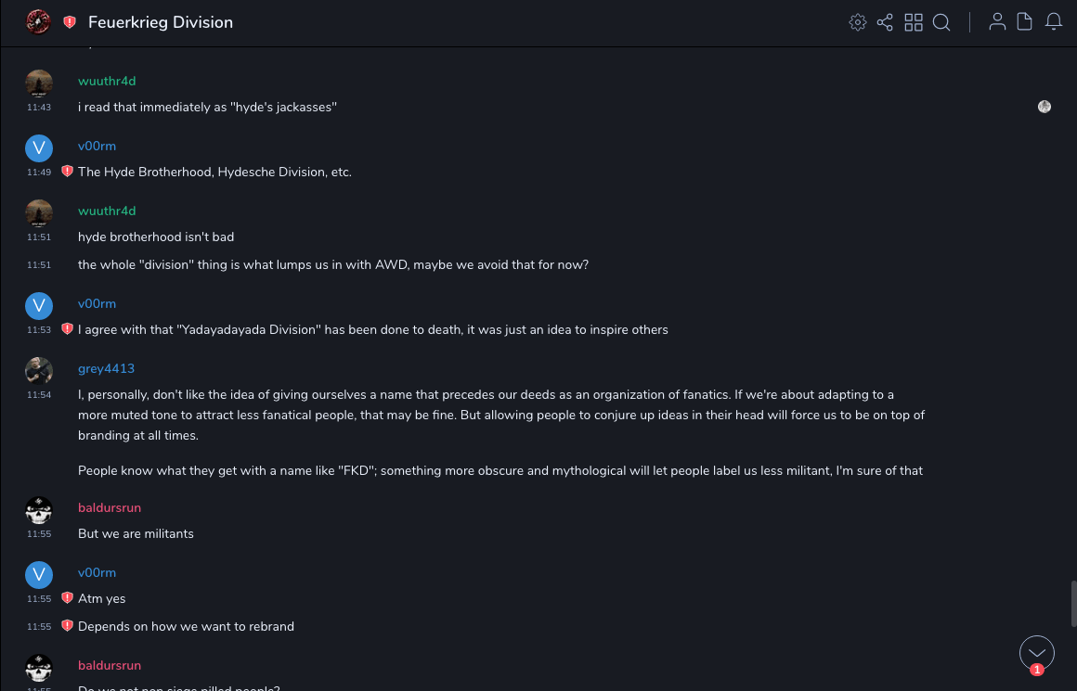Image resolution: width=1077 pixels, height=691 pixels.
Task: Click shield icon by 'Depends on how we want'
Action: tap(67, 626)
